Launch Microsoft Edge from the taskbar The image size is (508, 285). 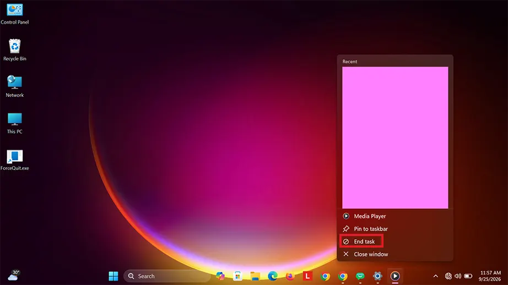click(x=273, y=276)
